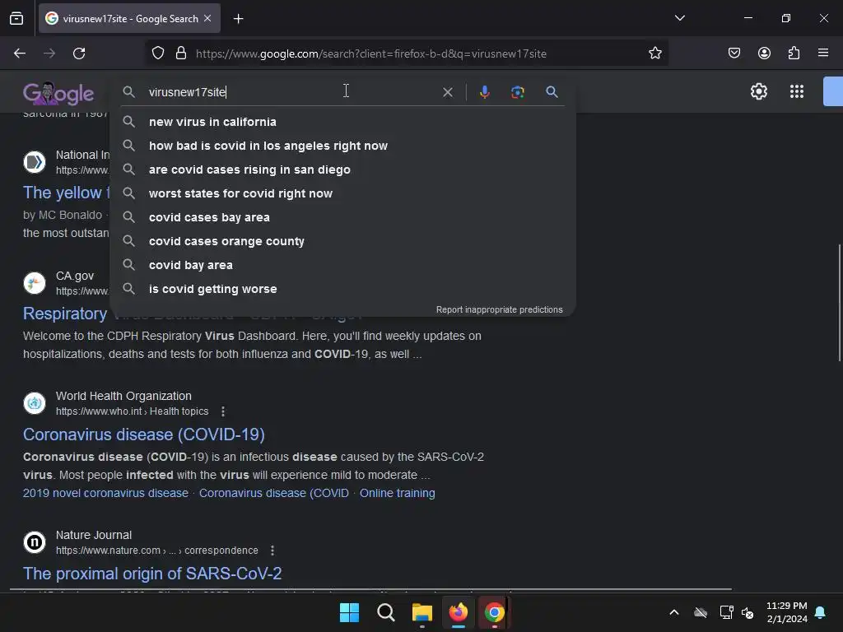Open Google quick settings gear

click(758, 91)
